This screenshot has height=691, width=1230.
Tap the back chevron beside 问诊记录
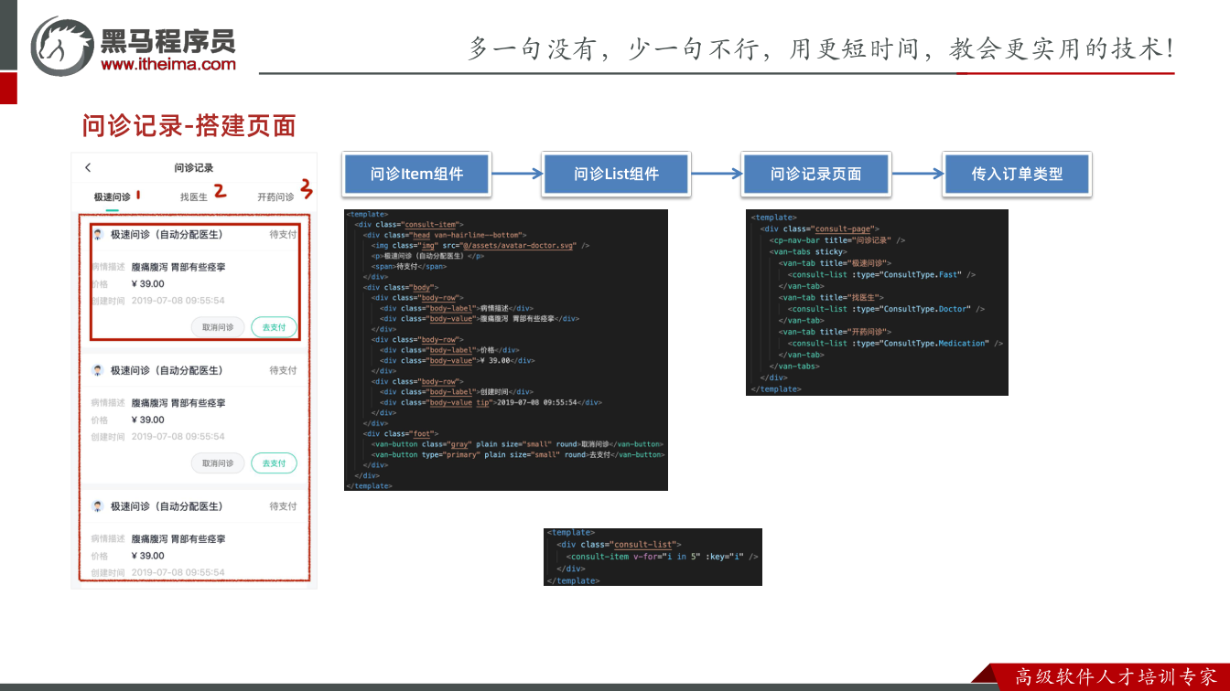click(88, 167)
